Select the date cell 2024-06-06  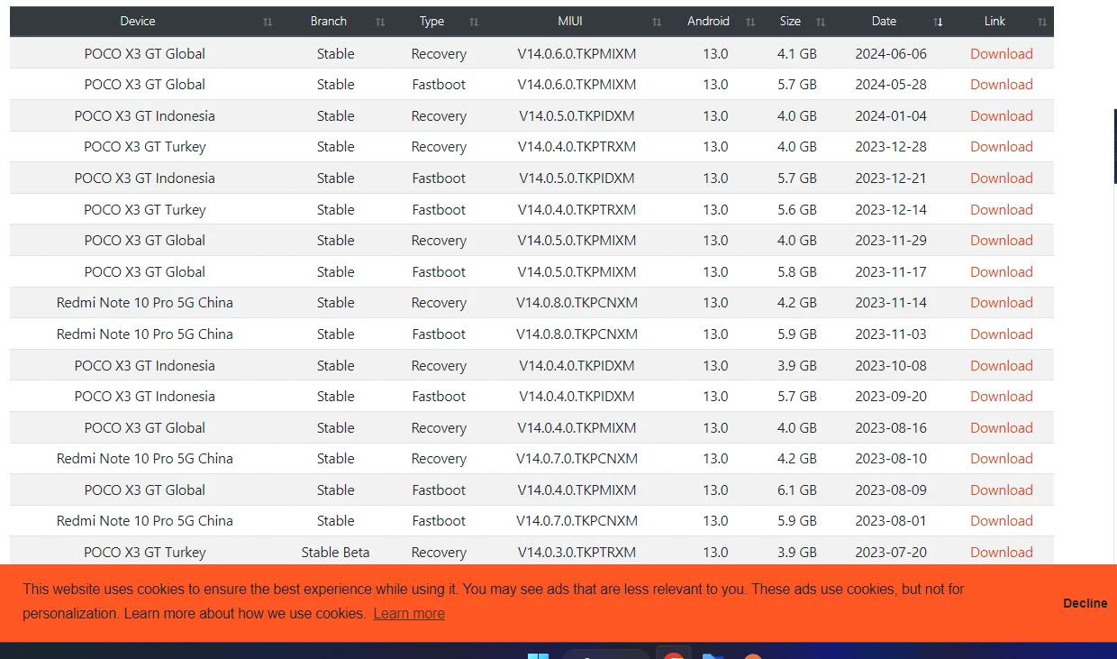click(891, 53)
